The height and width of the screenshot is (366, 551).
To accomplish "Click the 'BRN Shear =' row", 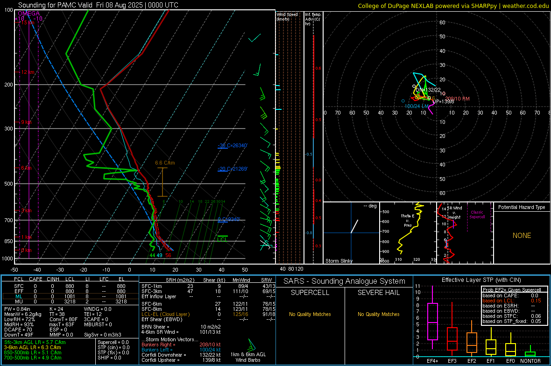I will click(181, 327).
